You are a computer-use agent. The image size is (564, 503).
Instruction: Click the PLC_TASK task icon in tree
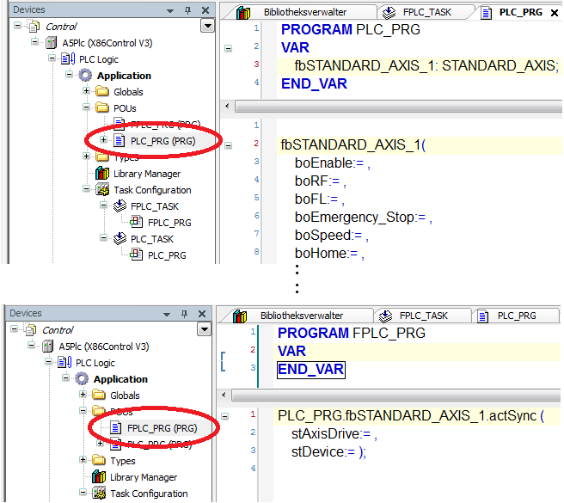120,239
